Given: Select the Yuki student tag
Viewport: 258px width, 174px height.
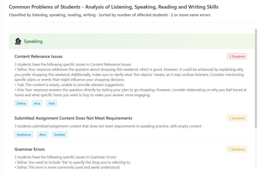Looking at the screenshot, I should (x=51, y=103).
